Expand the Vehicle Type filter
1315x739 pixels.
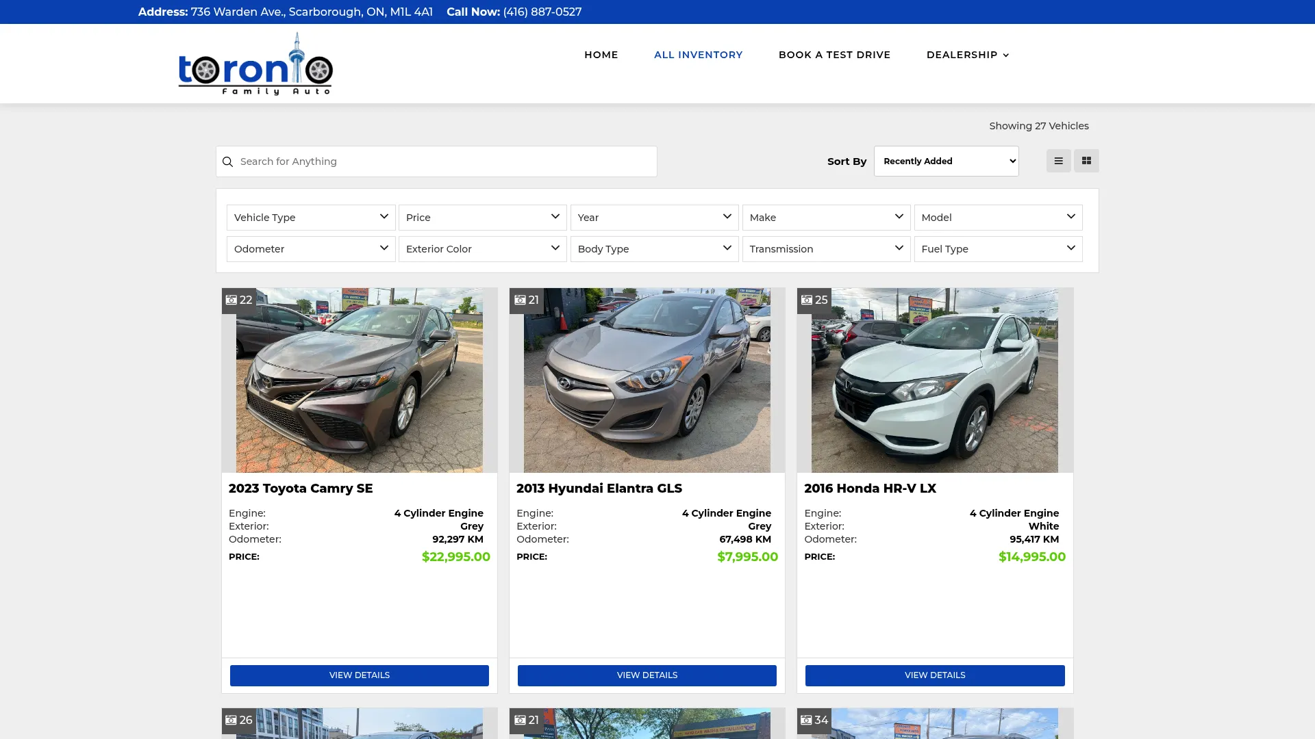pos(311,218)
